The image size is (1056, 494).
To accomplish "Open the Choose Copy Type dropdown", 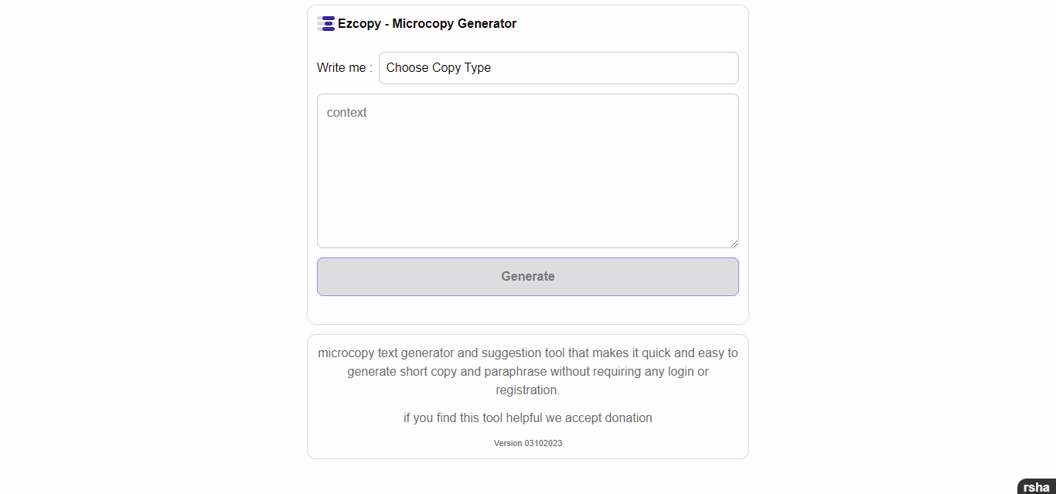I will 558,68.
